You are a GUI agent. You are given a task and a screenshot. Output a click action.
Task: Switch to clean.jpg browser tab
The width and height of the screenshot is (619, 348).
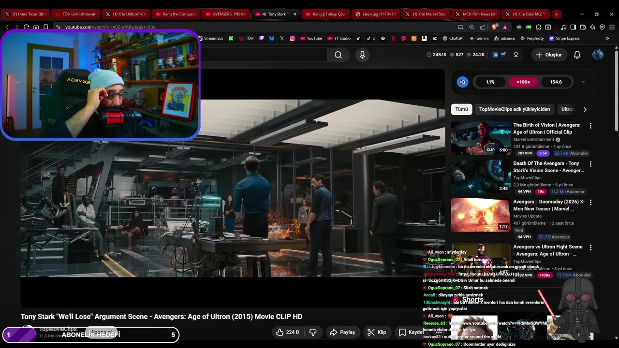[x=375, y=14]
